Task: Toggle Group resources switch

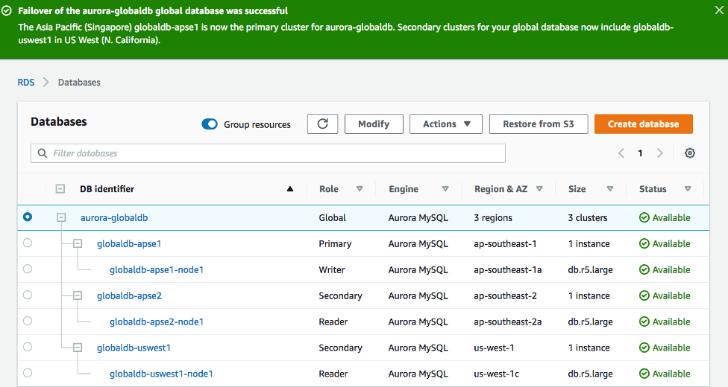Action: (x=210, y=124)
